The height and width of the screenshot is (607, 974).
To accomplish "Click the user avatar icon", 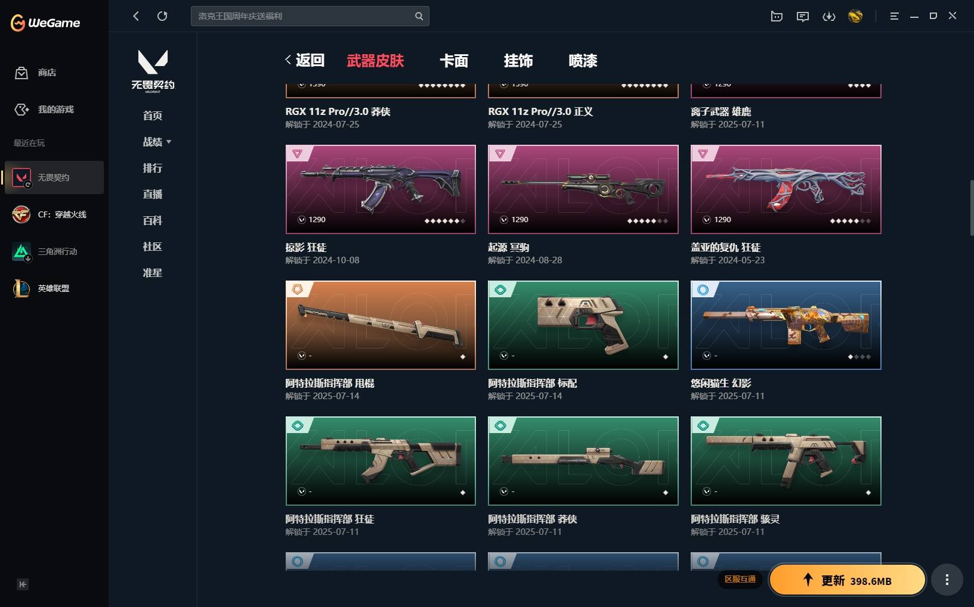I will (855, 16).
